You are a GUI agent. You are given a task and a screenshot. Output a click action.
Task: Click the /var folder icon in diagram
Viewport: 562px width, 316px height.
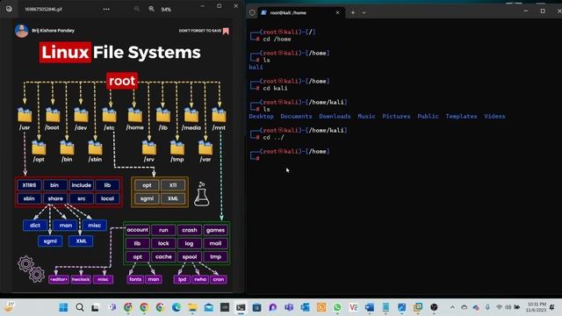pos(205,147)
